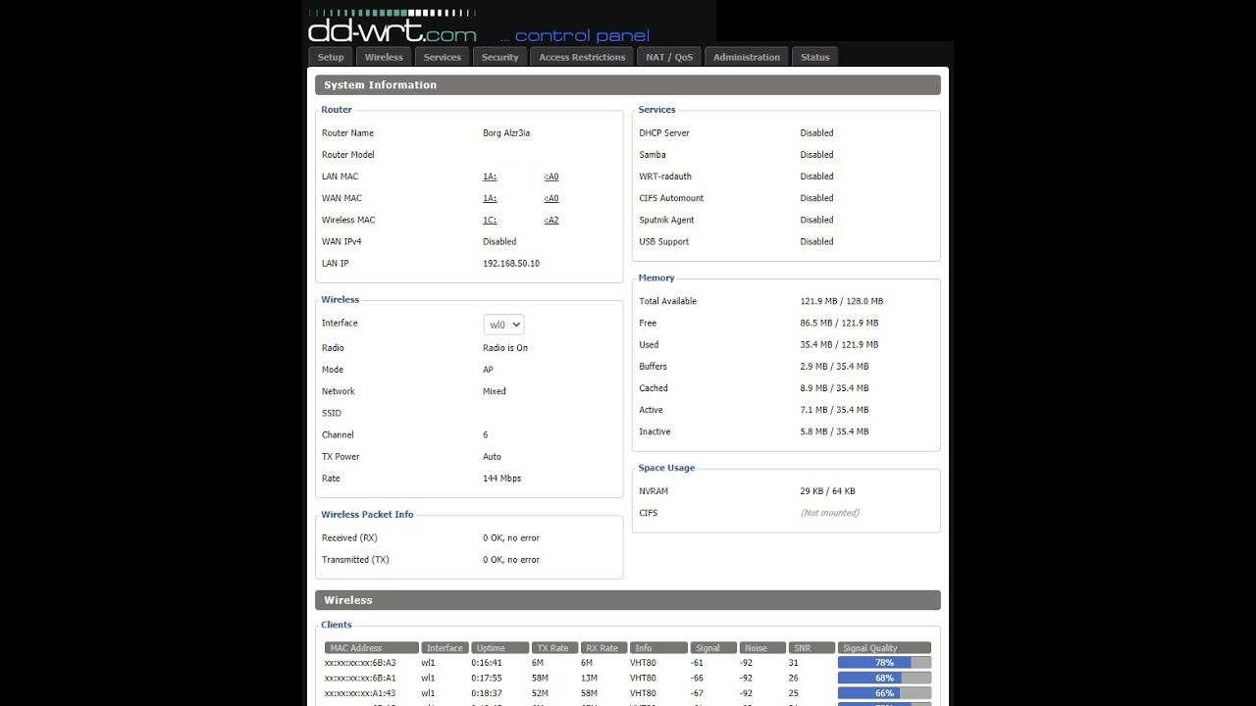1256x706 pixels.
Task: Click the Wireless section header bar
Action: pos(627,600)
